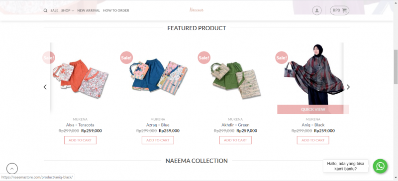Click the Naeema logo

pos(197,10)
